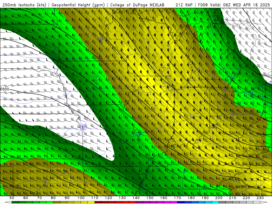The width and height of the screenshot is (272, 204).
Task: Click the color bar's left arrow end
Action: [8, 202]
